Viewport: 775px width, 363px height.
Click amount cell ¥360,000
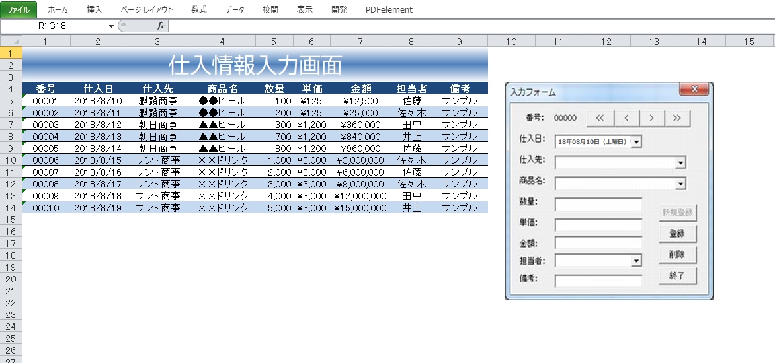pyautogui.click(x=360, y=125)
